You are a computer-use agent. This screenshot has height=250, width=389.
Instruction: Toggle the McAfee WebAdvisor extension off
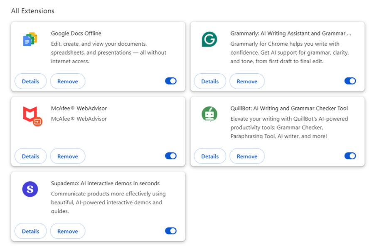point(171,156)
